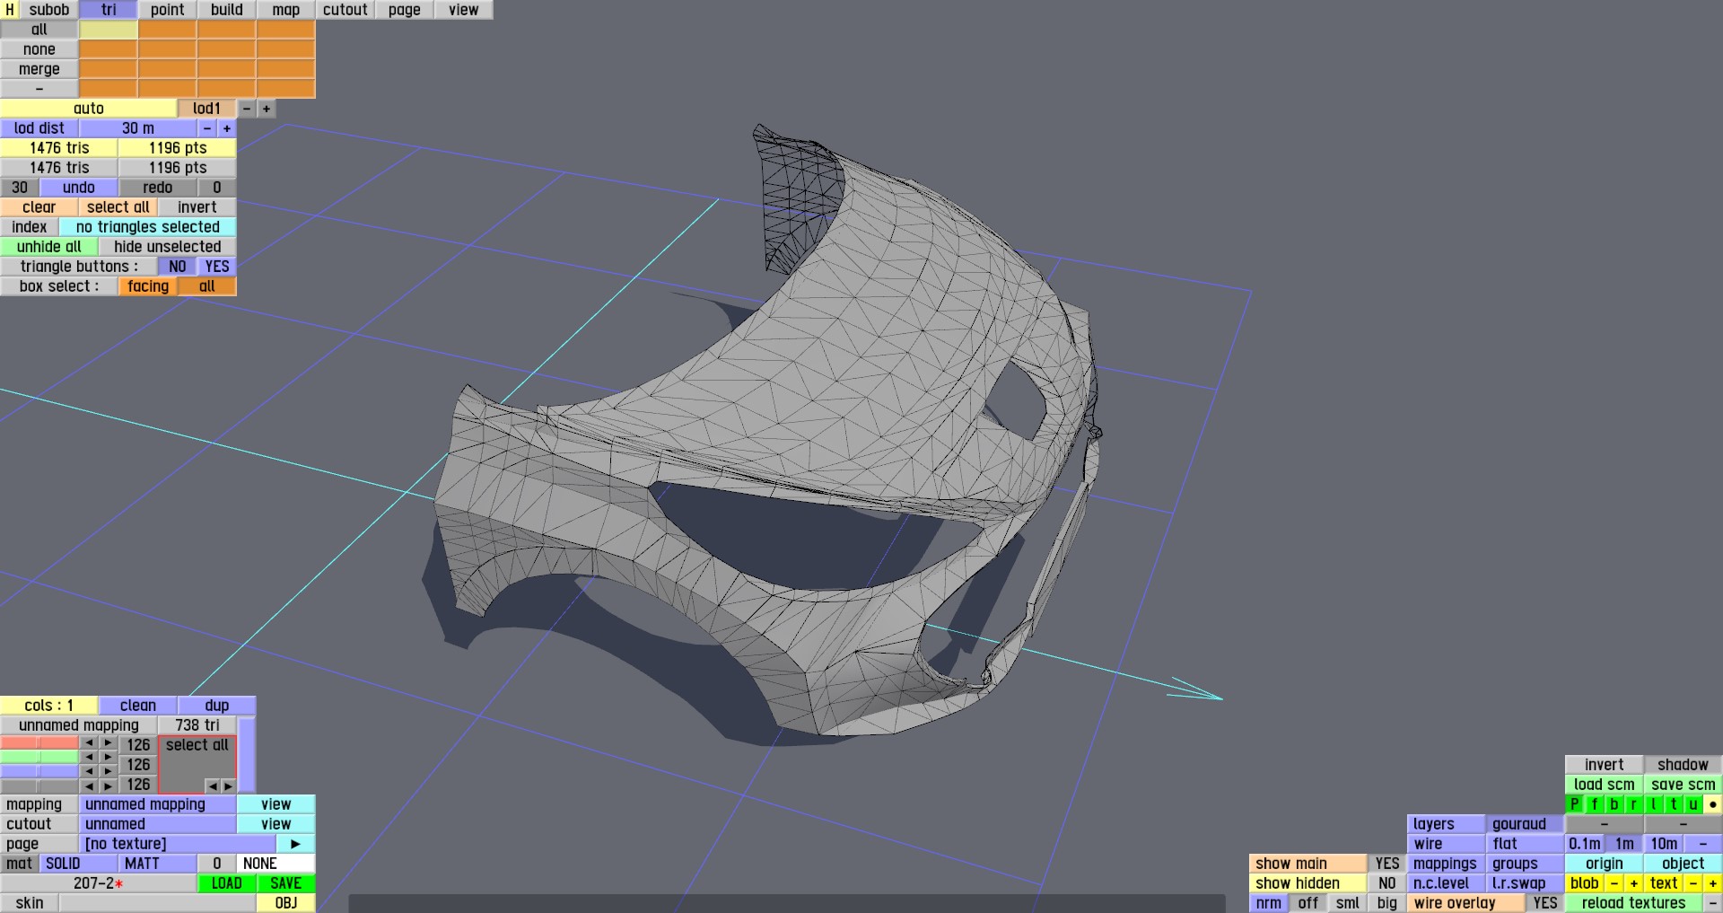Select the 't' top view button
The width and height of the screenshot is (1723, 913).
click(x=1674, y=804)
